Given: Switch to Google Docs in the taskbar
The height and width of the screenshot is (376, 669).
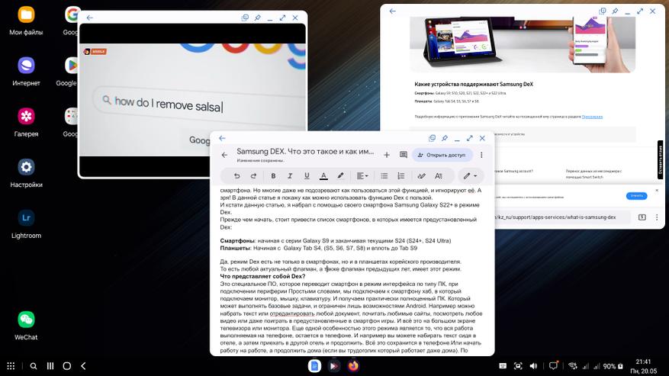Looking at the screenshot, I should point(314,366).
